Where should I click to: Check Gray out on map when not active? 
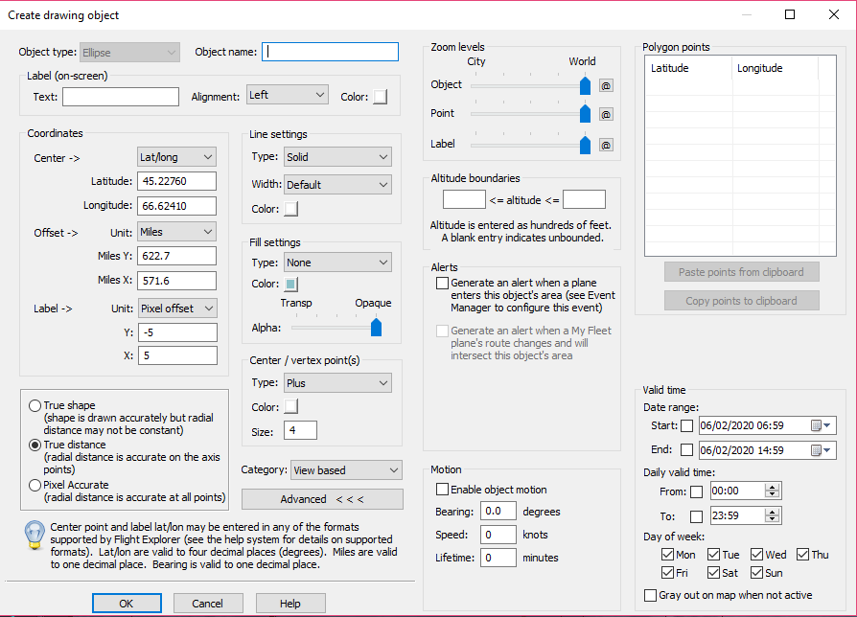[650, 595]
